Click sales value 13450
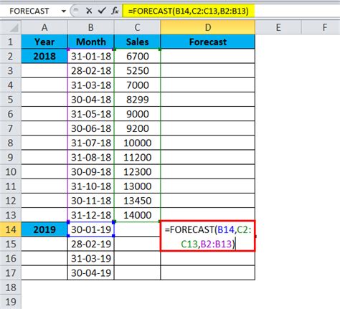The width and height of the screenshot is (340, 309). 137,201
